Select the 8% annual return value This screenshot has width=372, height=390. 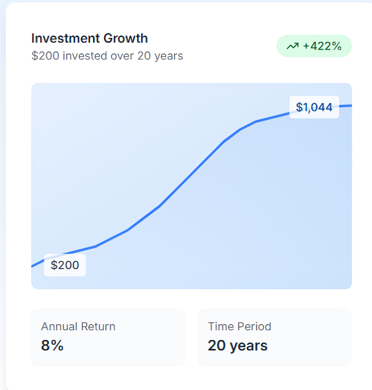52,345
